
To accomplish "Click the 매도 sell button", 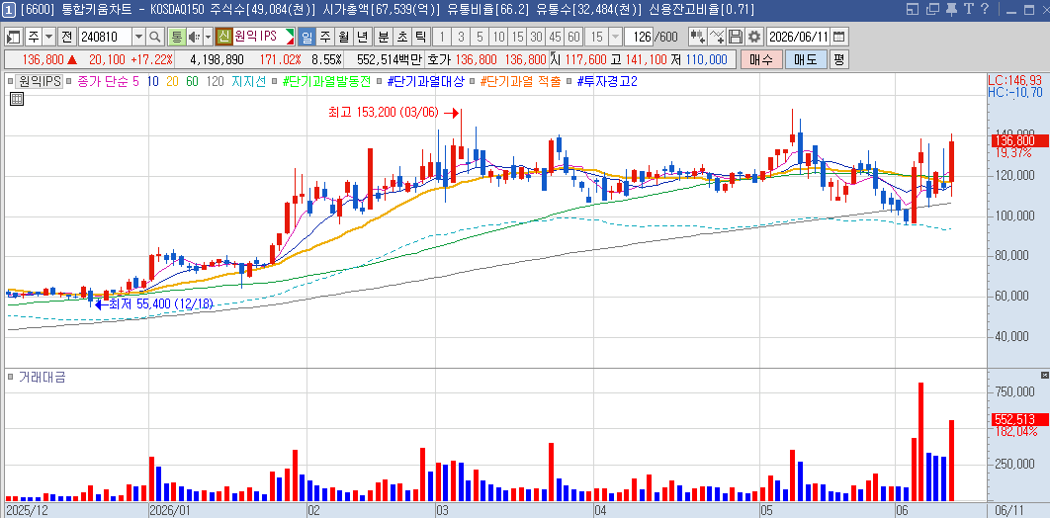I will click(x=806, y=59).
